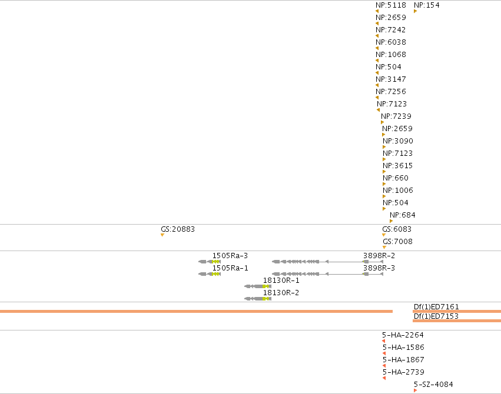Select the left-pointing marker under NP:5118
Image resolution: width=501 pixels, height=394 pixels.
pos(377,11)
